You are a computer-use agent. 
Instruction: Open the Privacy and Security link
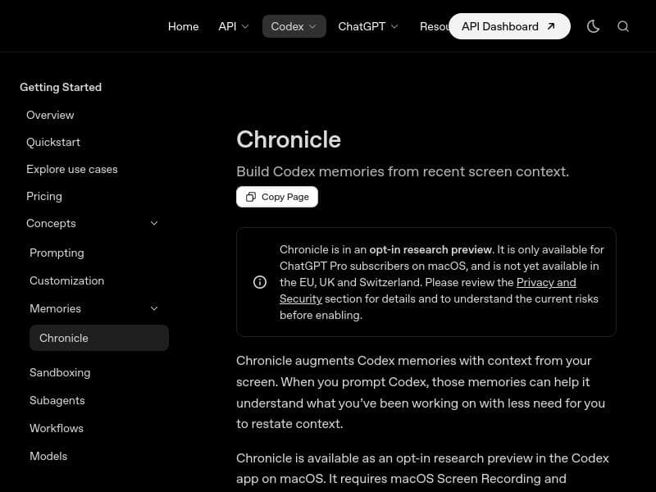pyautogui.click(x=546, y=282)
